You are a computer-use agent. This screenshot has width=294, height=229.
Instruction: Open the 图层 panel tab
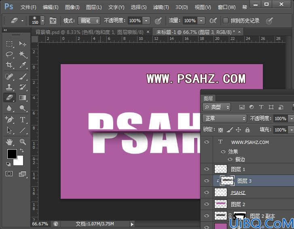point(208,98)
